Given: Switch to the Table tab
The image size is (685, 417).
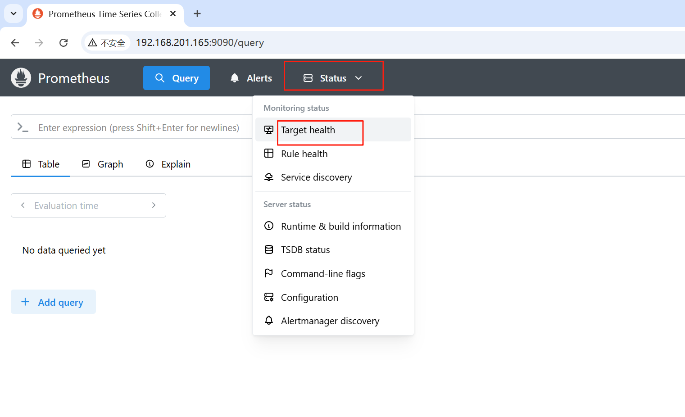Looking at the screenshot, I should [41, 164].
